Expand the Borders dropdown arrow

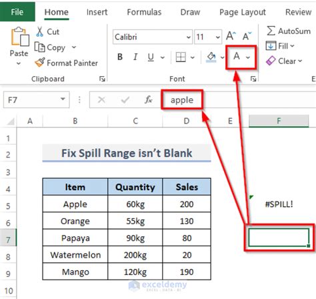click(193, 57)
